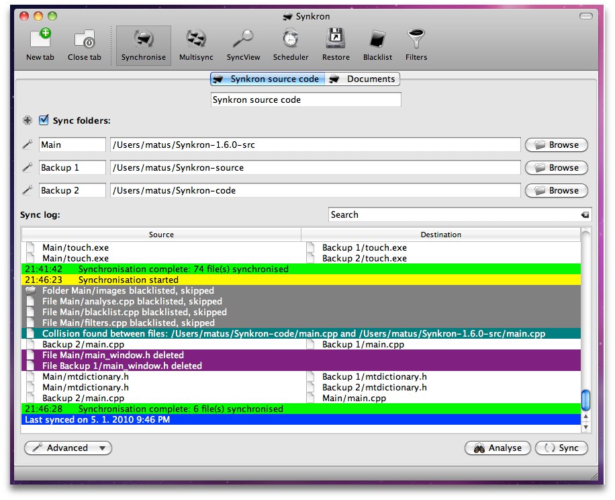Screen dimensions: 615x500
Task: Run Analyse on the sync folders
Action: pyautogui.click(x=498, y=448)
